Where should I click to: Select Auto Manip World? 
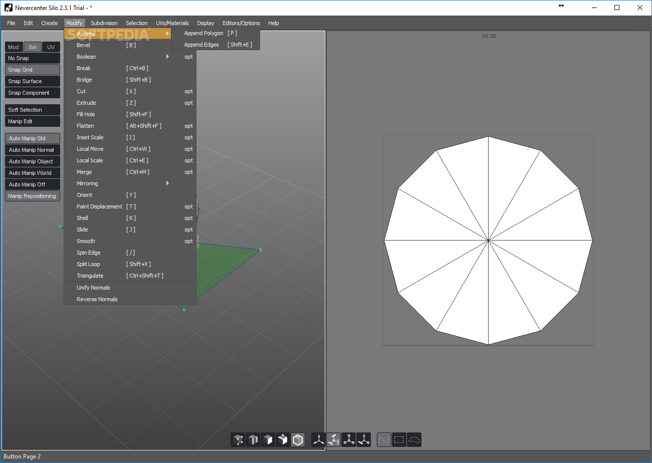coord(33,173)
